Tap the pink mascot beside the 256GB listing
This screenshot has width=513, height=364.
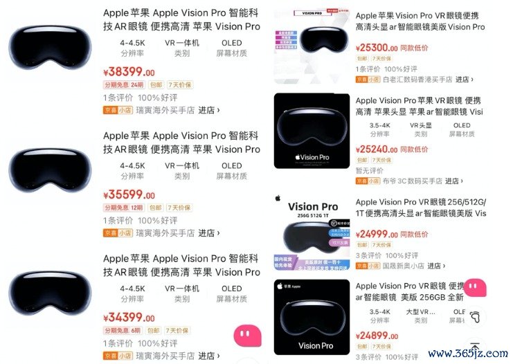click(475, 287)
